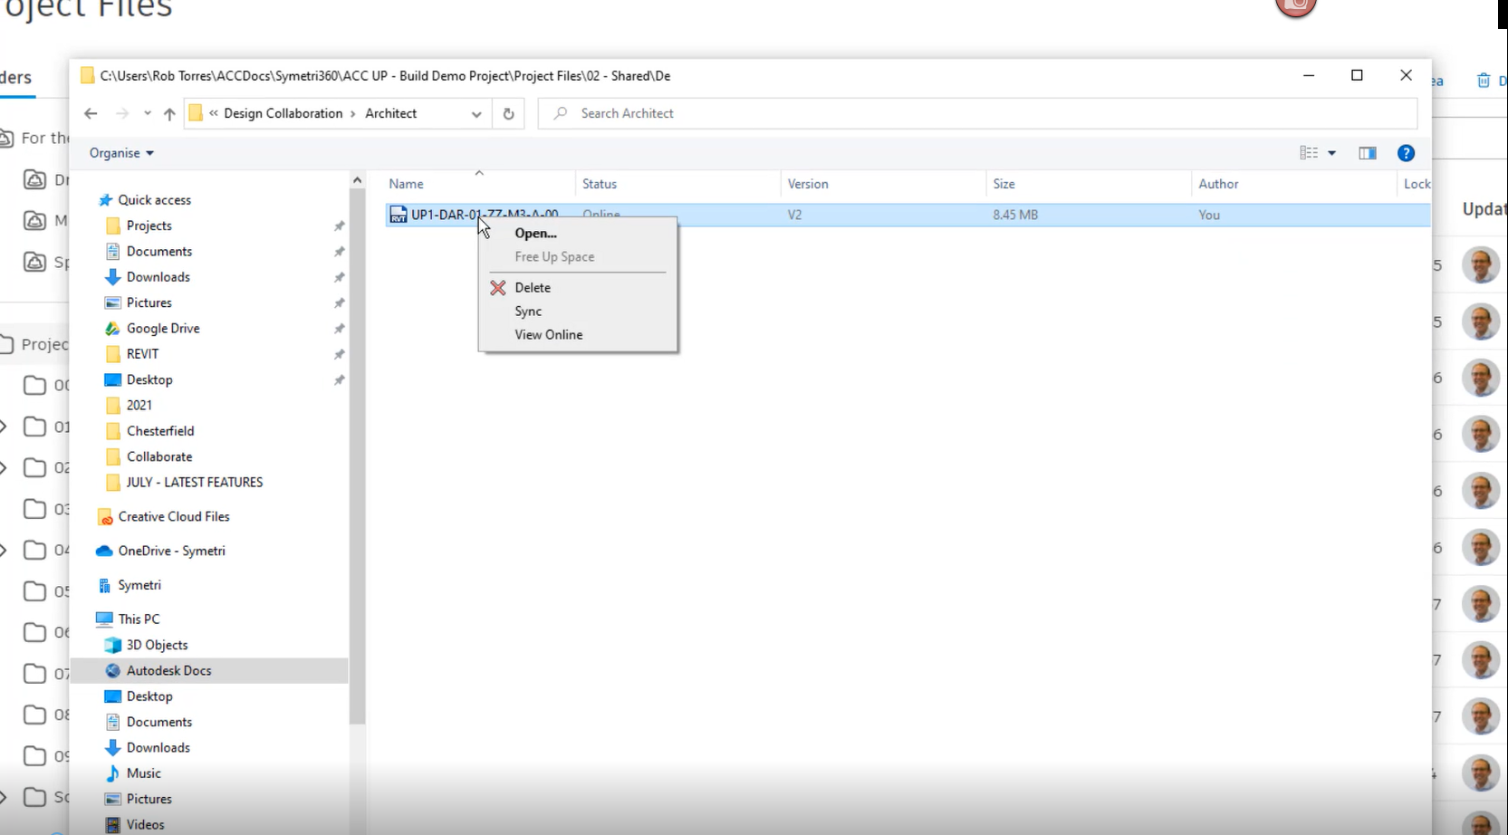
Task: Open the 2021 folder in sidebar
Action: (139, 406)
